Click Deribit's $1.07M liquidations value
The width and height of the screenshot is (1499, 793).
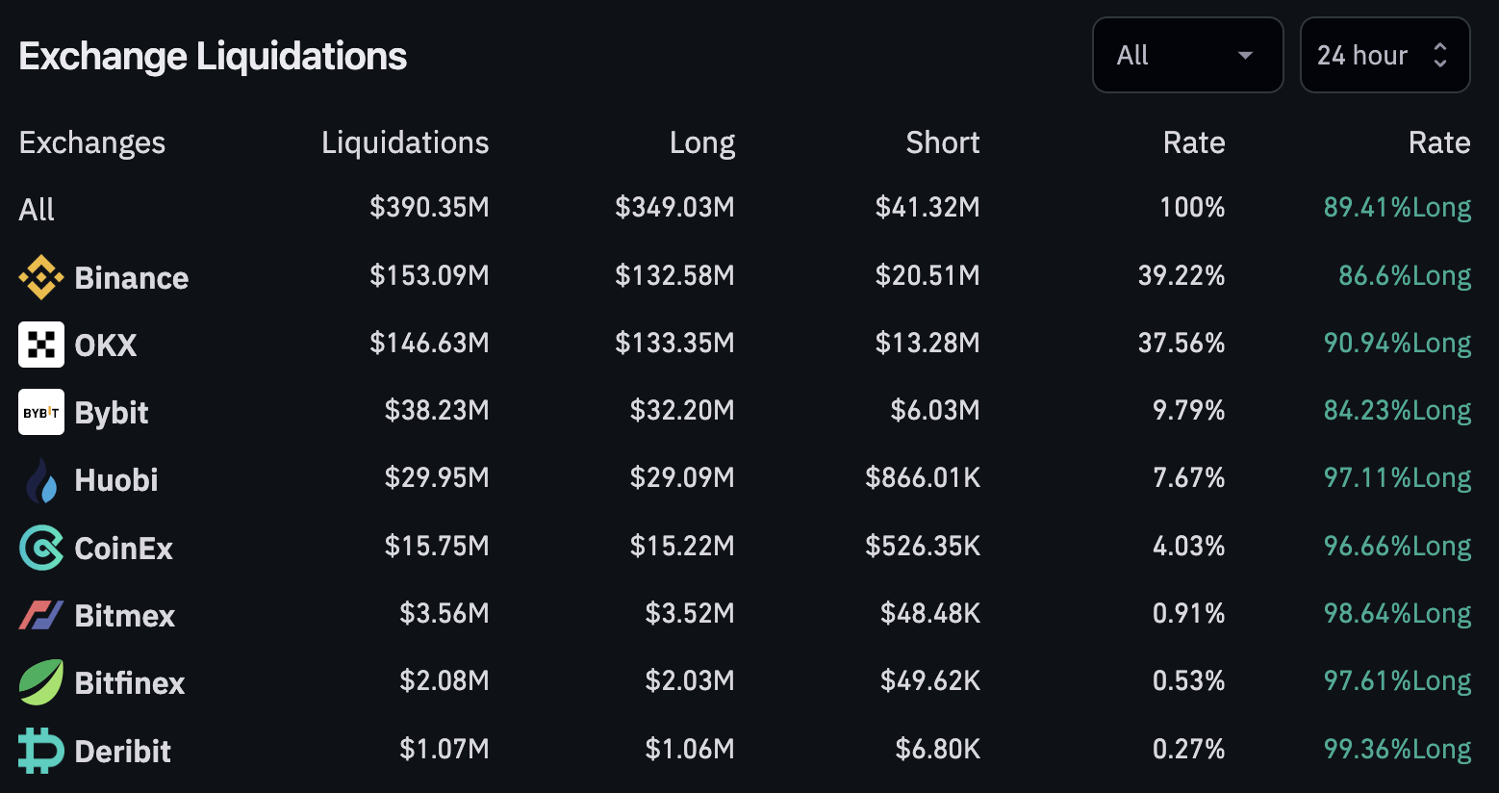445,749
